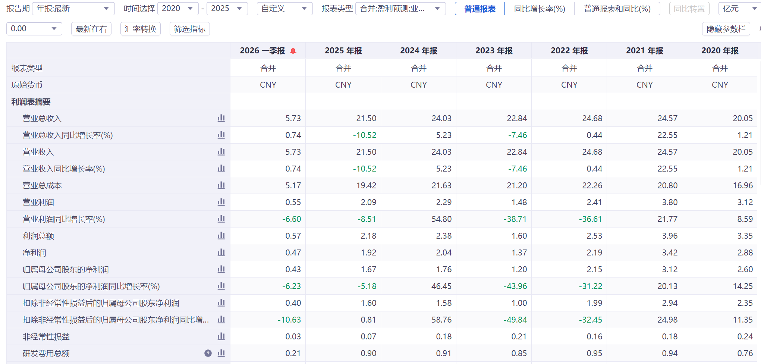Image resolution: width=761 pixels, height=364 pixels.
Task: Click the 报表类型 row label
Action: pyautogui.click(x=27, y=68)
